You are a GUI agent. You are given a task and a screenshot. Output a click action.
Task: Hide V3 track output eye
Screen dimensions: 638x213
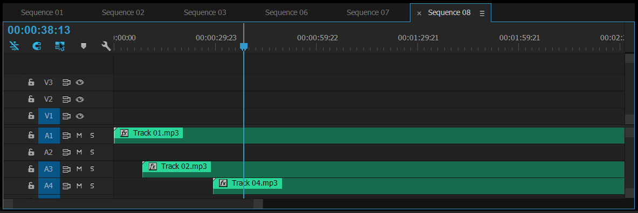[80, 82]
